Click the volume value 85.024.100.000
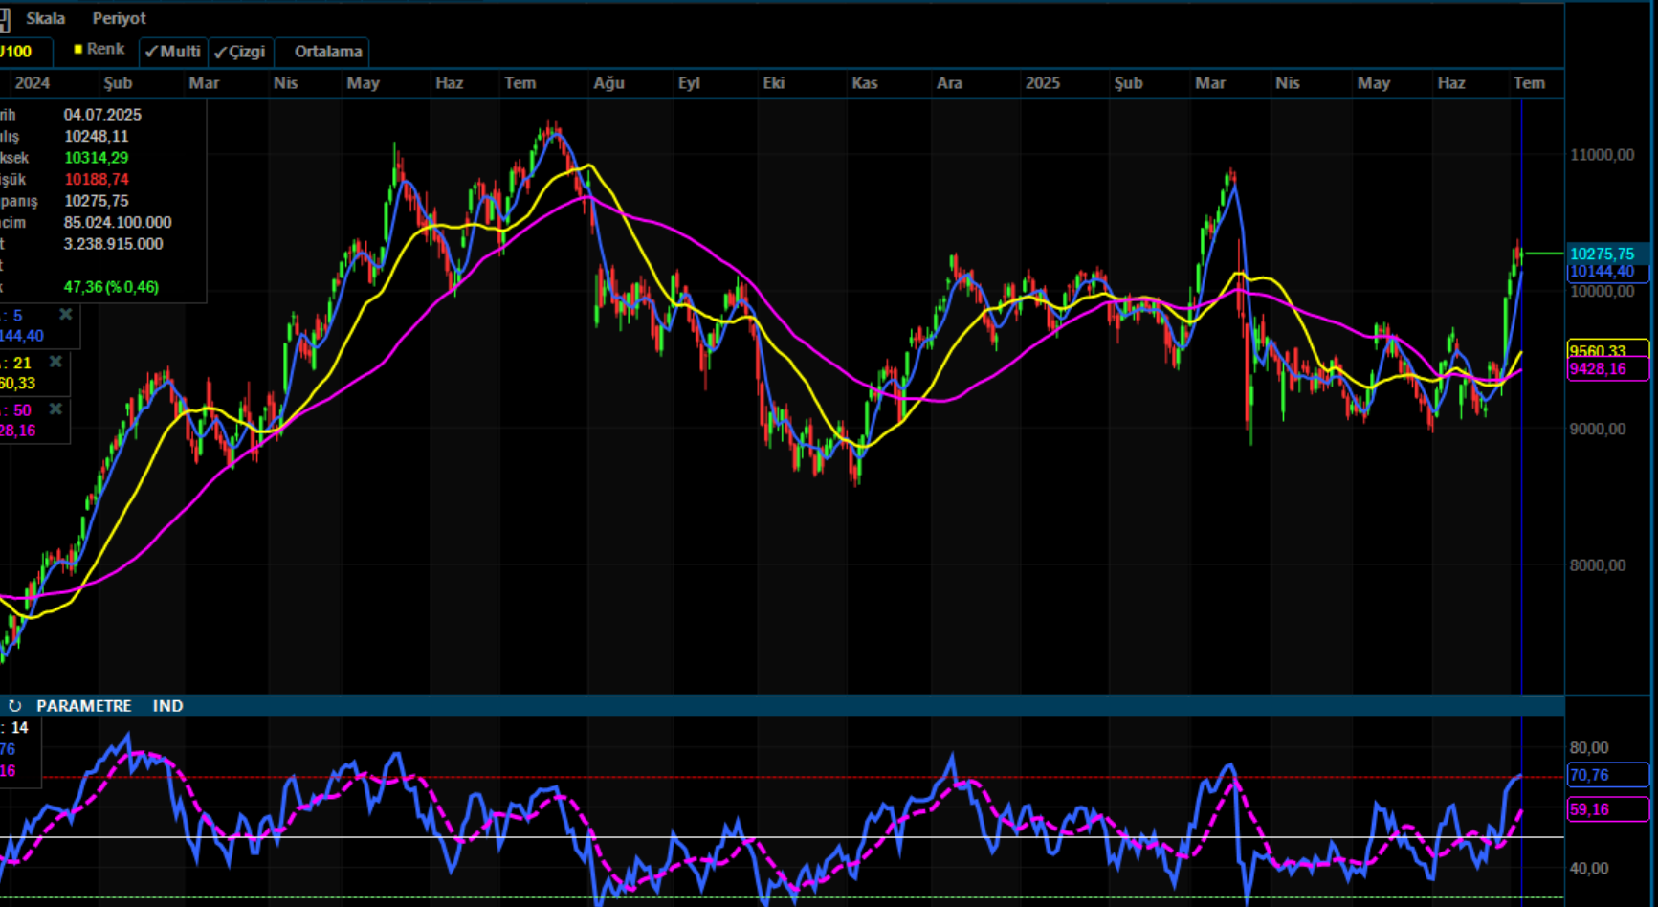 tap(118, 223)
